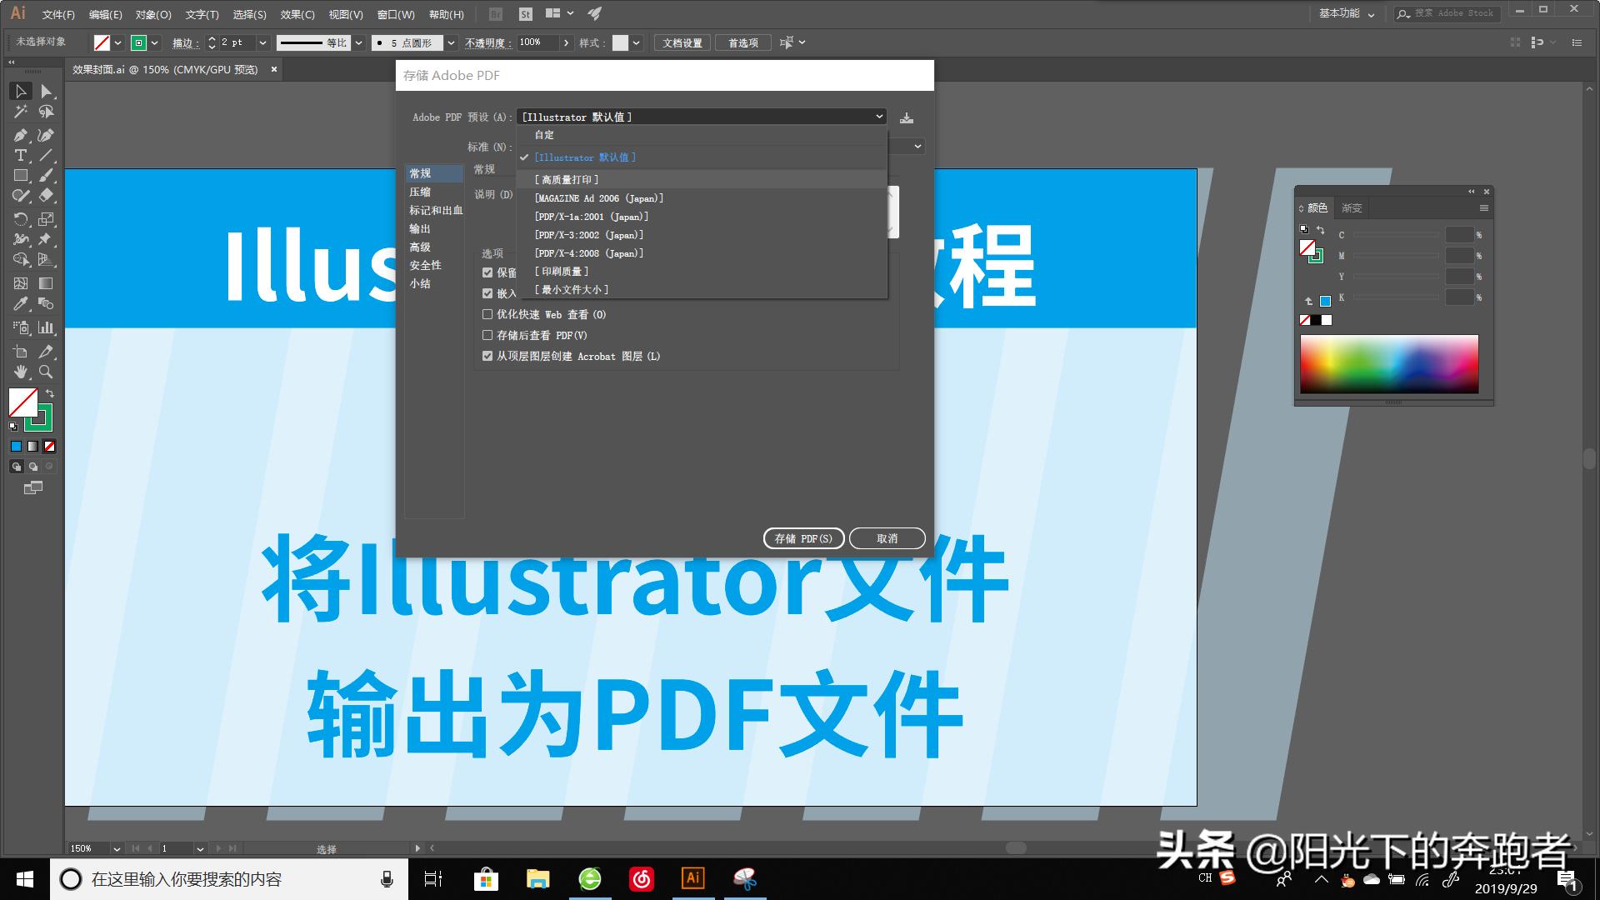Select the Zoom tool
The width and height of the screenshot is (1600, 900).
47,372
